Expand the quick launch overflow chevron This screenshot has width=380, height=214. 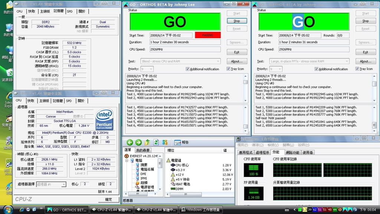[x=41, y=208]
